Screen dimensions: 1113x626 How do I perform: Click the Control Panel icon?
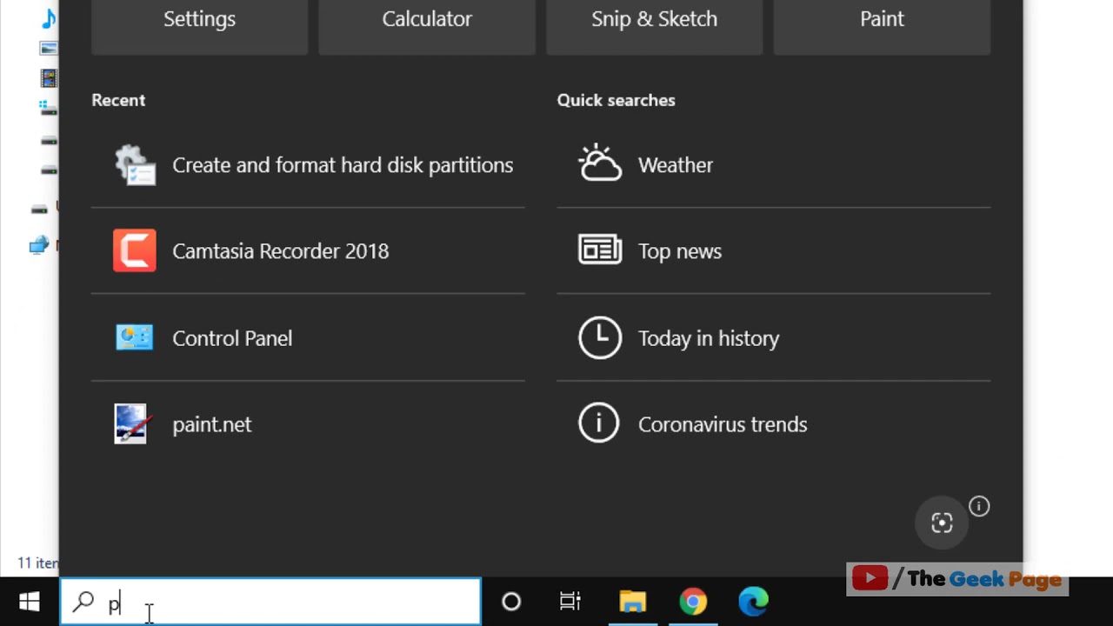135,337
